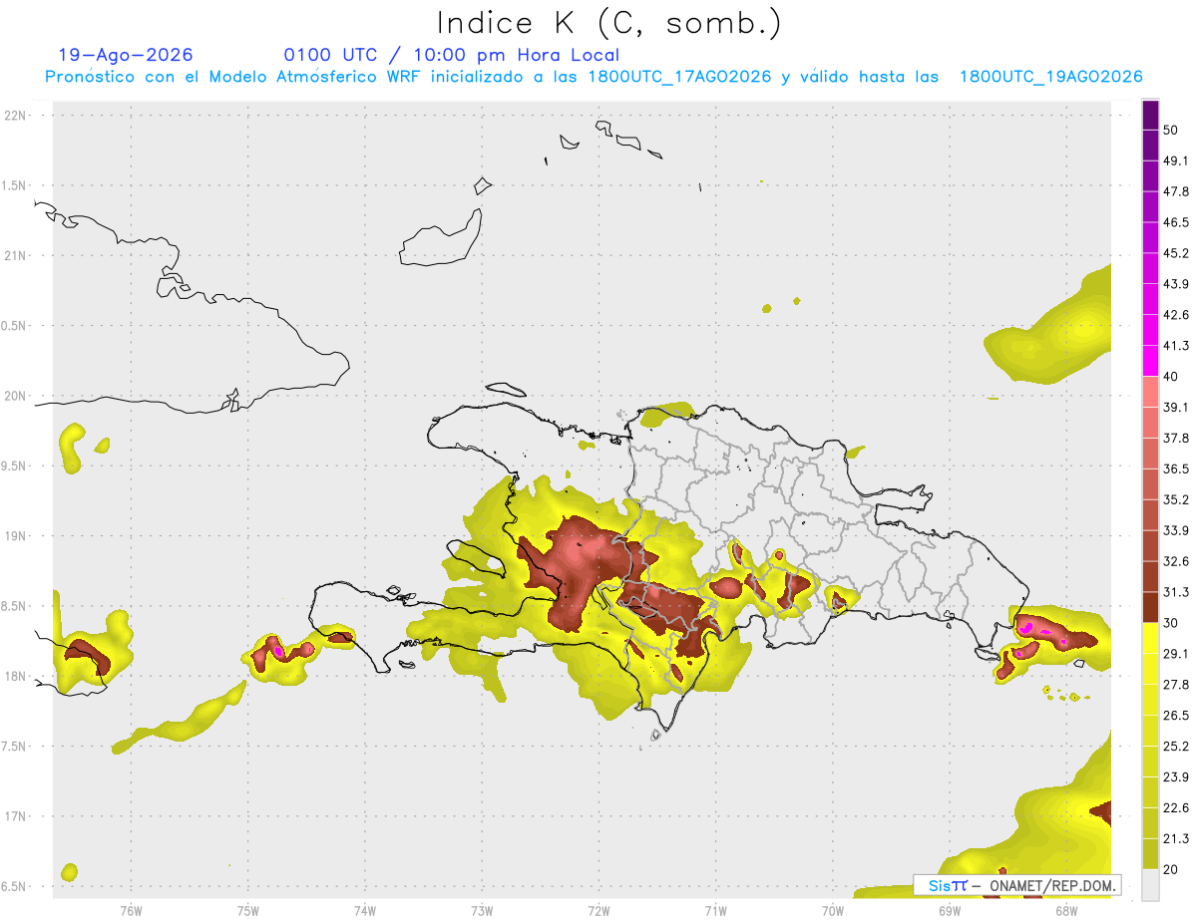Click the colorbar value 45.2
The height and width of the screenshot is (924, 1197).
pos(1176,253)
